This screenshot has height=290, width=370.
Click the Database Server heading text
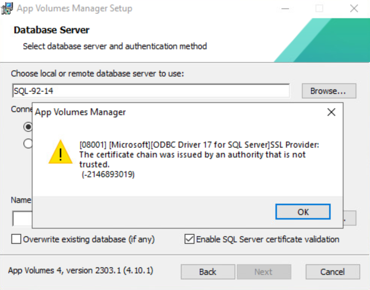pyautogui.click(x=52, y=30)
